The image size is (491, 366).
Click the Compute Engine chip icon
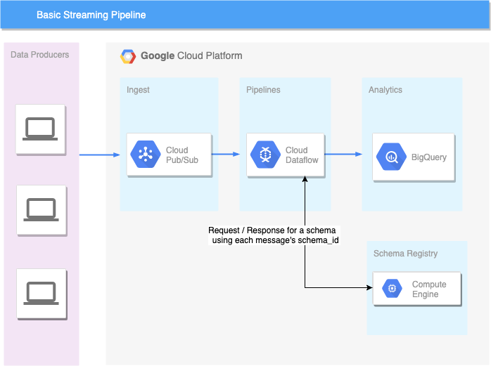[392, 288]
